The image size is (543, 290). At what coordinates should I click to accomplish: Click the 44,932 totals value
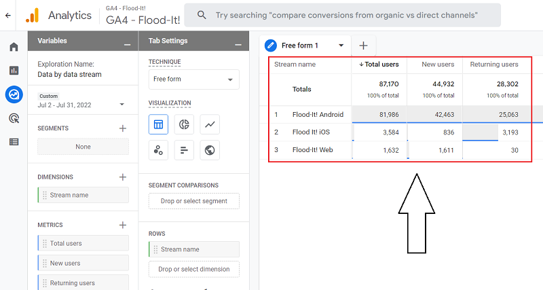tap(443, 84)
